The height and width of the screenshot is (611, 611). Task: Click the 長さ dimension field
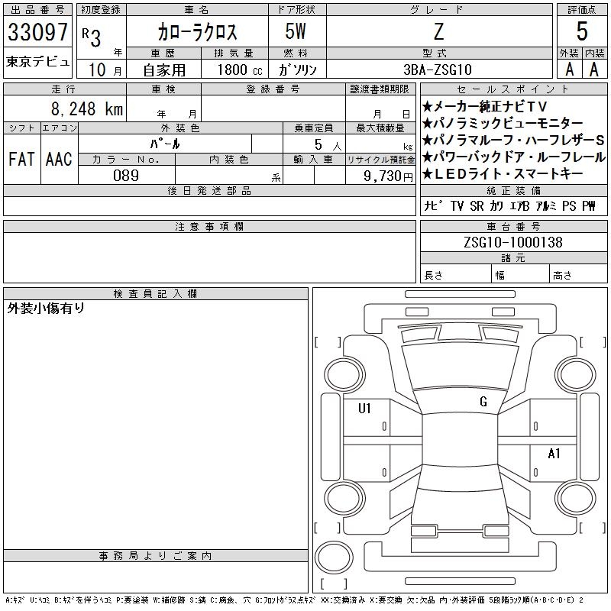(x=455, y=275)
